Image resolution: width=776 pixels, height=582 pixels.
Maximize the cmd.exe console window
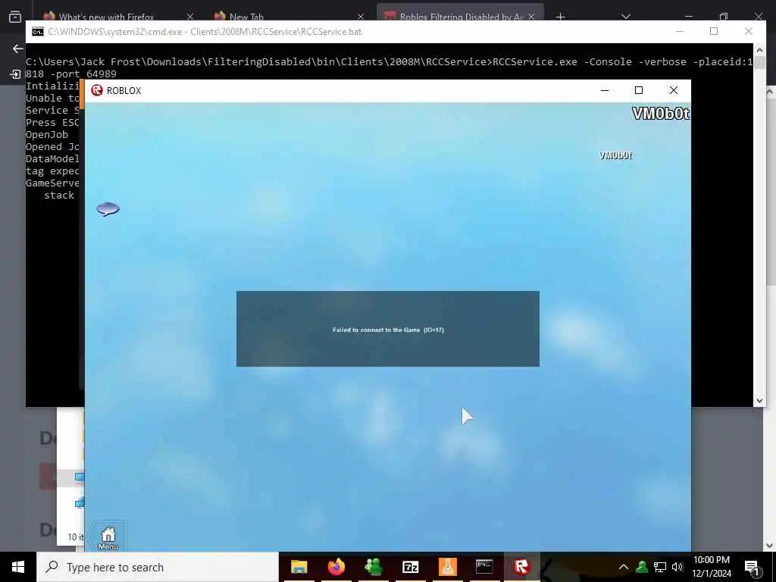(x=714, y=31)
